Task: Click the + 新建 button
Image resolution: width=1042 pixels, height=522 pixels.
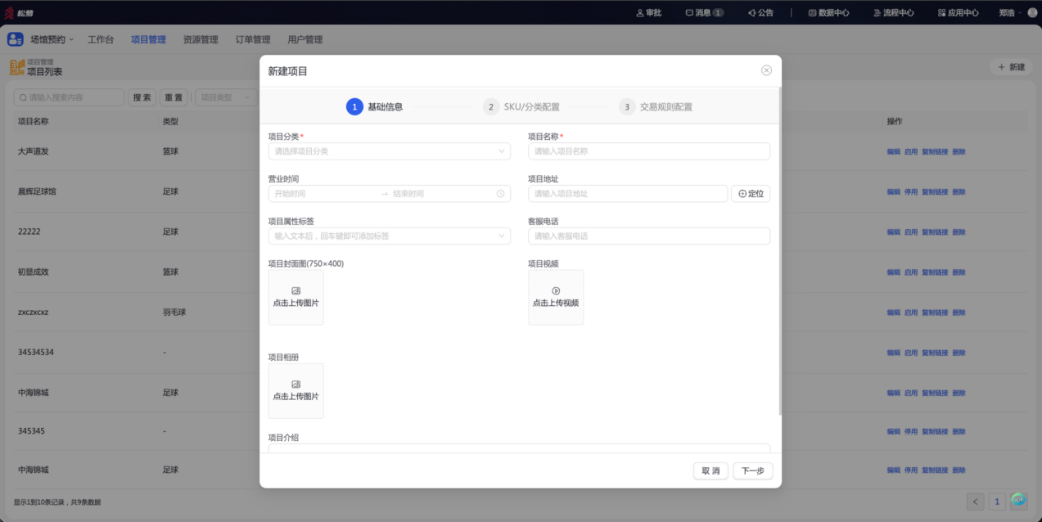Action: coord(1011,67)
